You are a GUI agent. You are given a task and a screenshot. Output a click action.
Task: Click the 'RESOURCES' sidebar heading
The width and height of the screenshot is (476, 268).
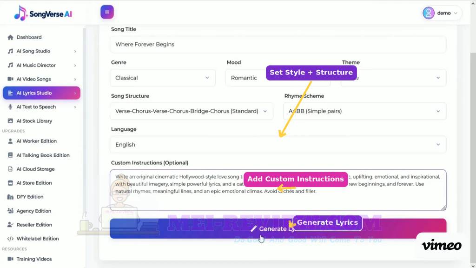pos(14,249)
